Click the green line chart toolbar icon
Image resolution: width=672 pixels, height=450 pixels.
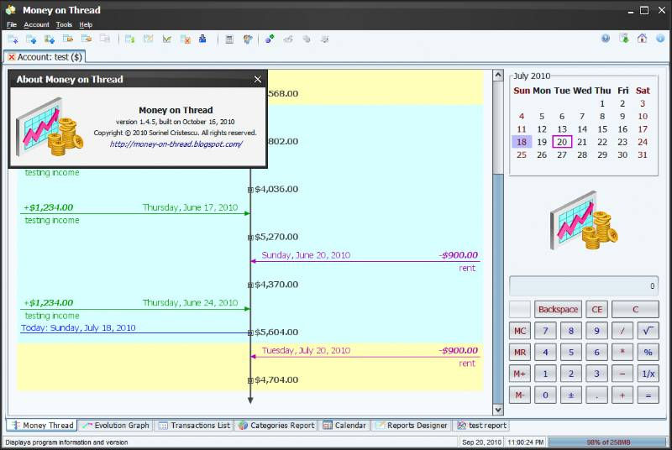click(166, 39)
